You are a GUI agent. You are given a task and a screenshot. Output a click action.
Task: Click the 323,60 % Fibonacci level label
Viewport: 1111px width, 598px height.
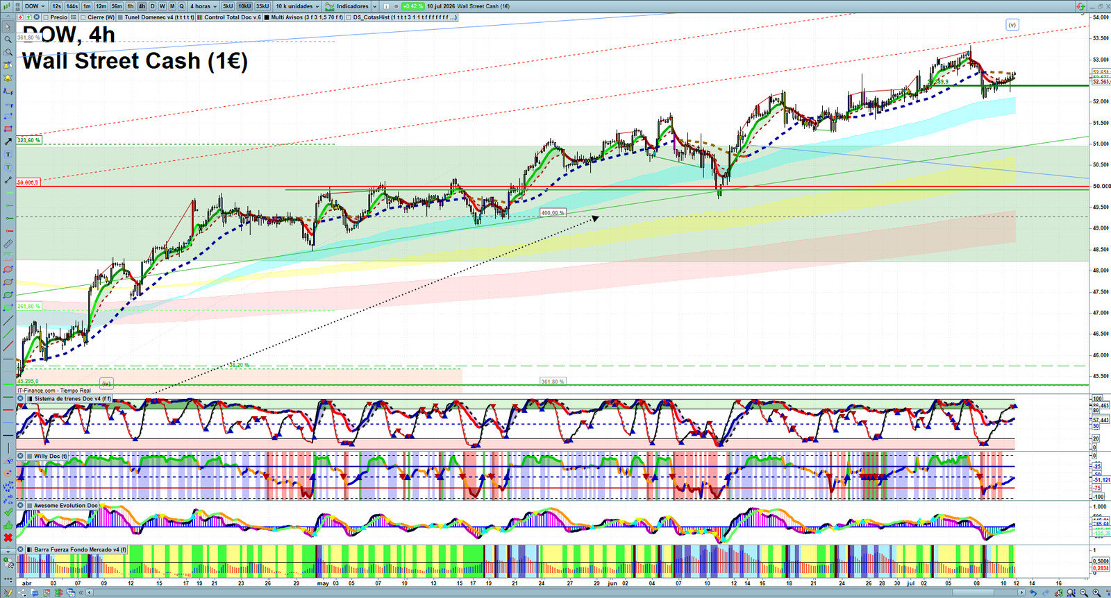[x=28, y=140]
